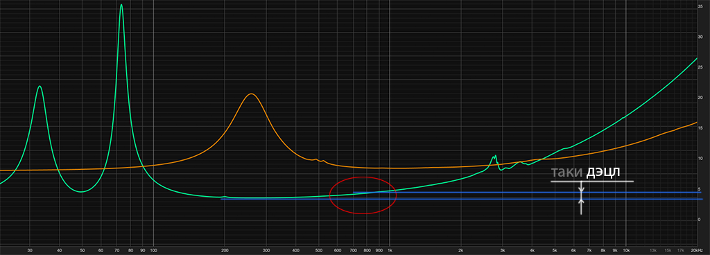Click the 70 Hz frequency axis label
Screen dimensions: 710x255
(x=116, y=250)
